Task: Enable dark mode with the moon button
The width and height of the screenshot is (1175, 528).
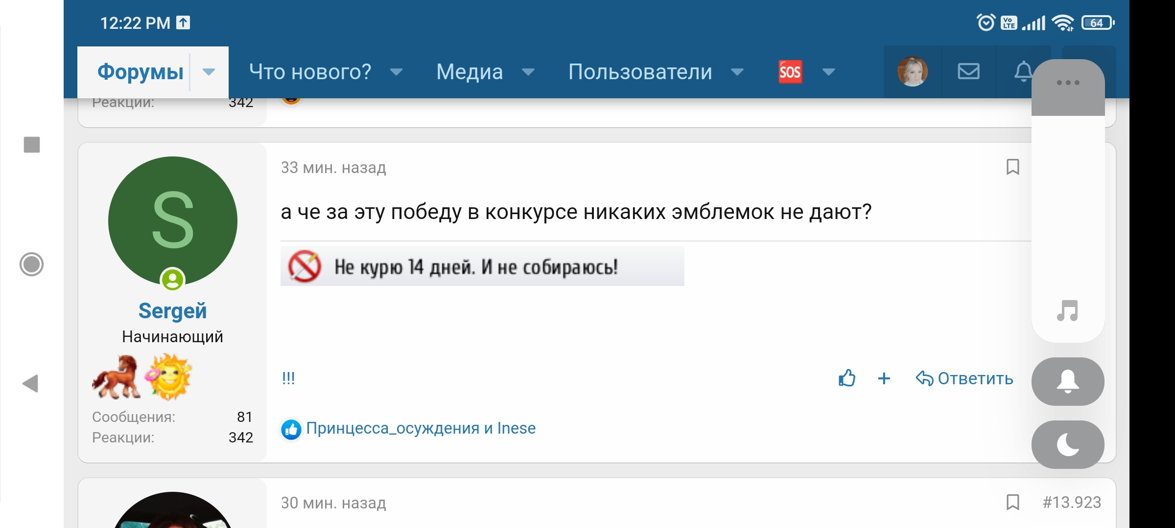Action: coord(1068,445)
